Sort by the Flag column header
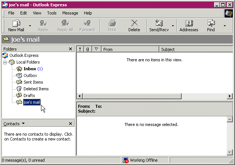 click(x=97, y=49)
